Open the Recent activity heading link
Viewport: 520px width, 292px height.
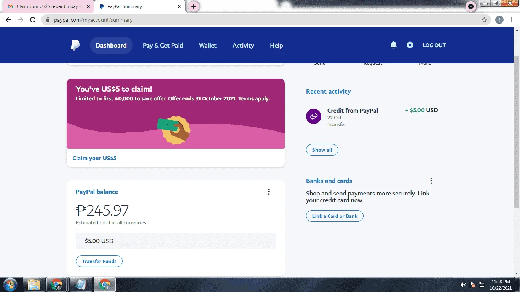(328, 91)
